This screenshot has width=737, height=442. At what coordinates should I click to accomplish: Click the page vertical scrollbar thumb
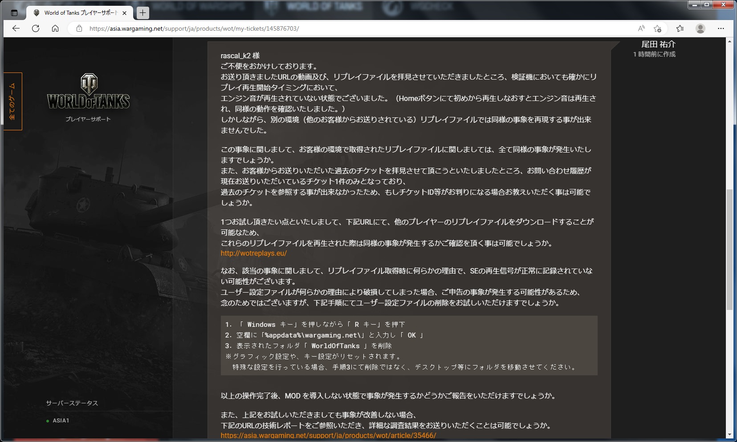click(729, 249)
